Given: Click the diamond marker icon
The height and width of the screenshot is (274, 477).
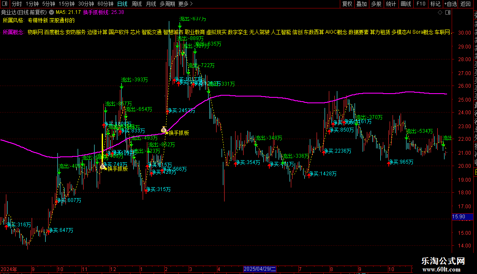Looking at the screenshot, I should click(x=440, y=13).
